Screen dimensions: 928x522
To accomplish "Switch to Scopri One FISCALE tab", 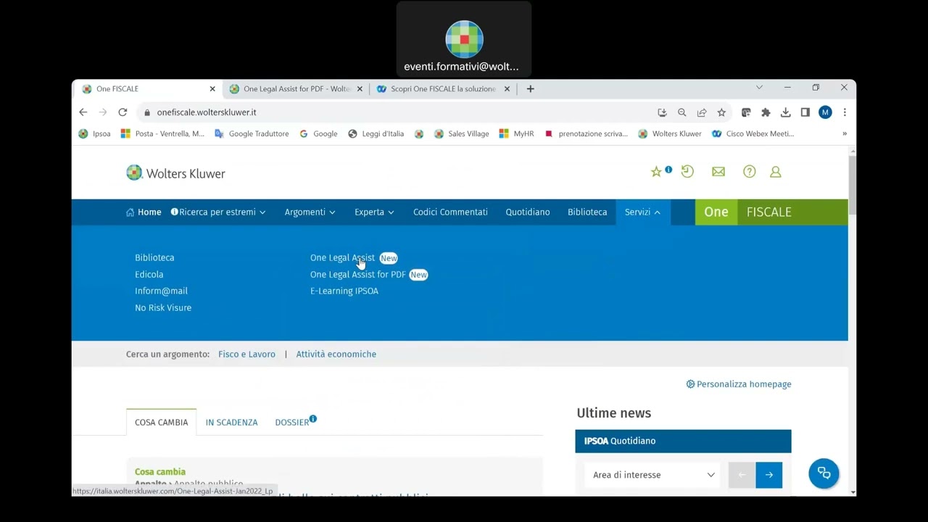I will point(443,88).
